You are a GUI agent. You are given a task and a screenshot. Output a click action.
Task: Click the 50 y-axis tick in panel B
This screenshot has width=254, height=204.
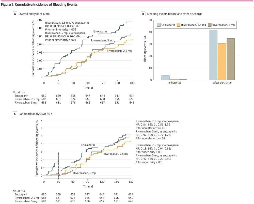point(150,20)
